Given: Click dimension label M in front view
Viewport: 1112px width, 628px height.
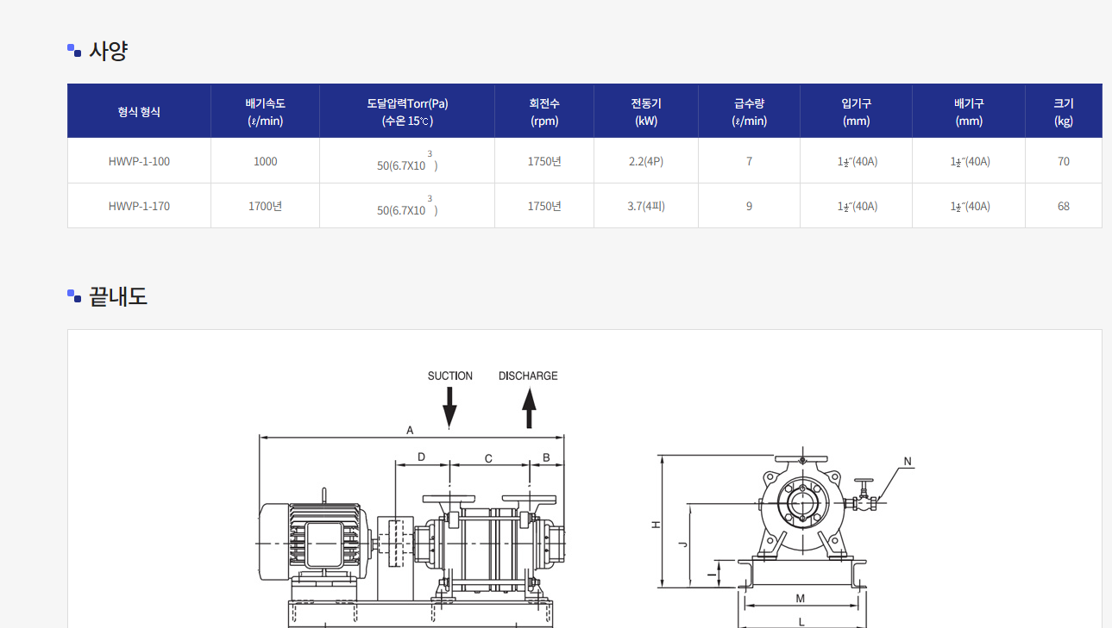Looking at the screenshot, I should (x=801, y=598).
